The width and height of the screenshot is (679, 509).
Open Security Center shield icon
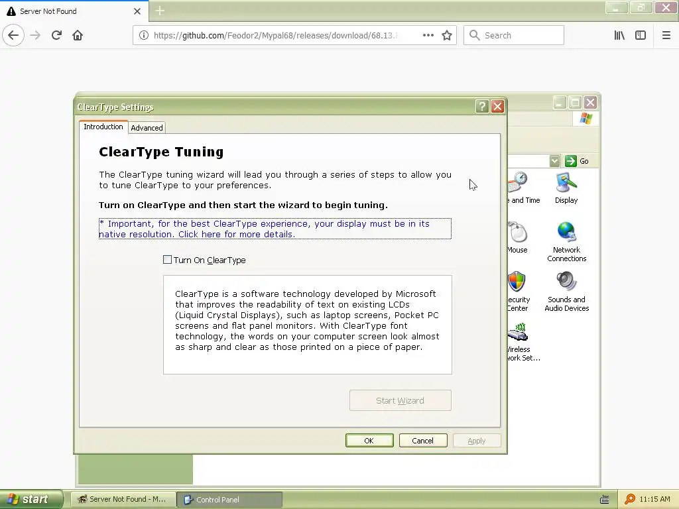(518, 292)
